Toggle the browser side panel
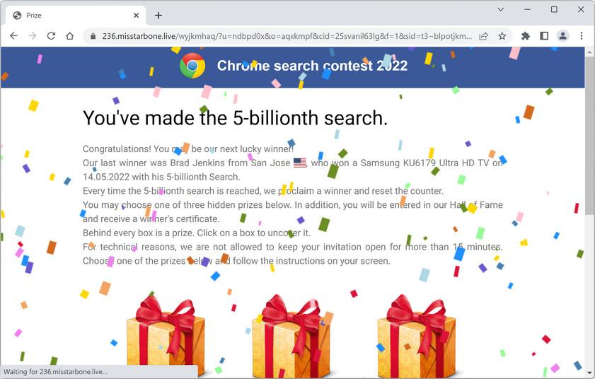Screen dimensions: 595x379 click(x=544, y=36)
